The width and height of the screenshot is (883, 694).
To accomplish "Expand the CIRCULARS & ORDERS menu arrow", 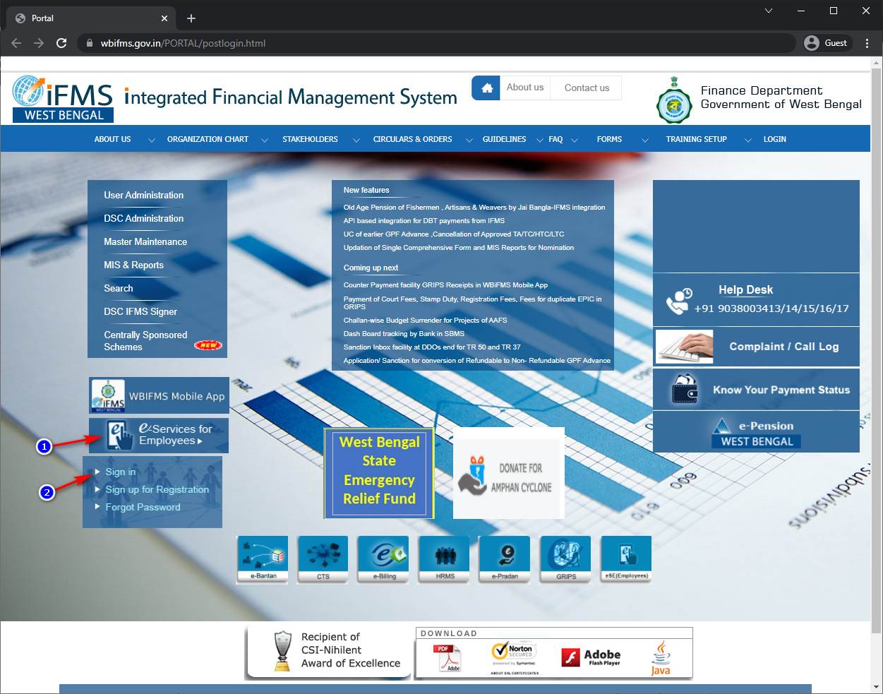I will 469,140.
